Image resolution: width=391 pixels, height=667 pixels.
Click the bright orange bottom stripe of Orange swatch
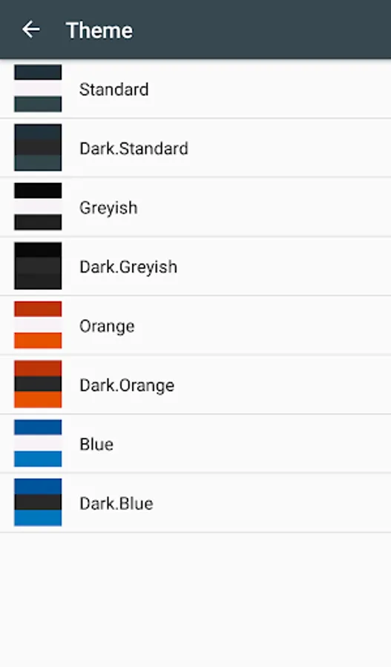click(x=38, y=341)
